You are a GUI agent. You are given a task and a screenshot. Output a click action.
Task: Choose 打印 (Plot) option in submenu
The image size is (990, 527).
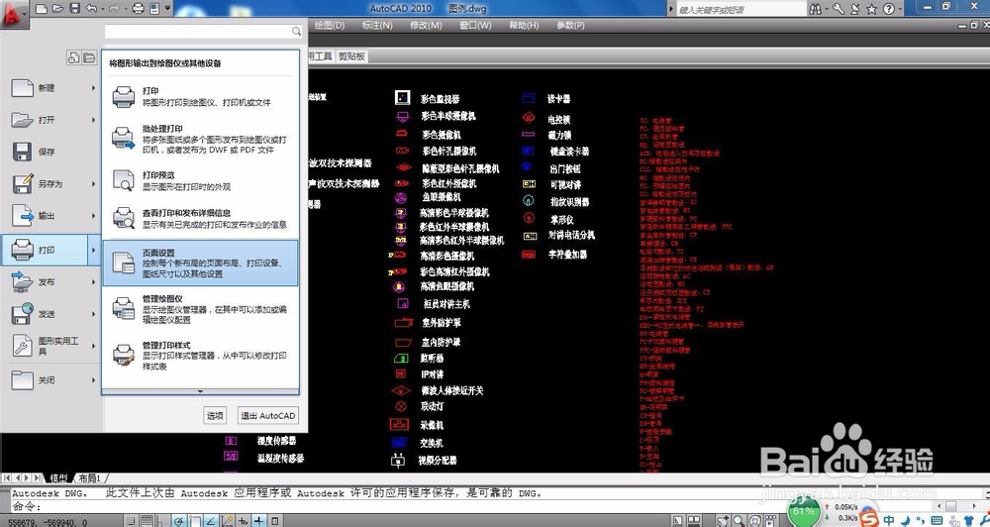pyautogui.click(x=201, y=97)
